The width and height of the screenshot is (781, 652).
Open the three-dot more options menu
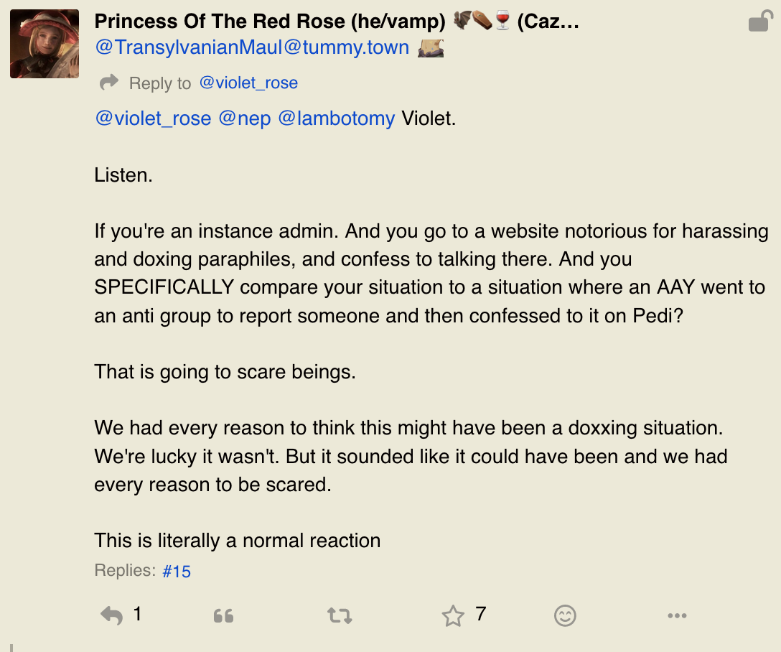(677, 615)
